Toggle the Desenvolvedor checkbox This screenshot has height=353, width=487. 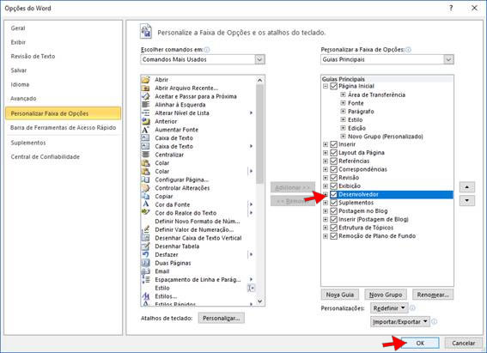point(333,194)
